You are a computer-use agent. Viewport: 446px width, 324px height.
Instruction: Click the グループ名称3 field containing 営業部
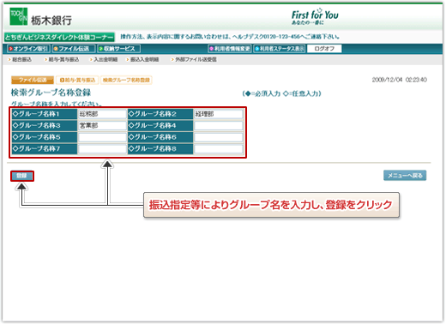coord(102,125)
